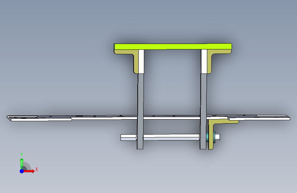Select the long horizontal rail's right end plate
The height and width of the screenshot is (193, 297).
pos(259,118)
